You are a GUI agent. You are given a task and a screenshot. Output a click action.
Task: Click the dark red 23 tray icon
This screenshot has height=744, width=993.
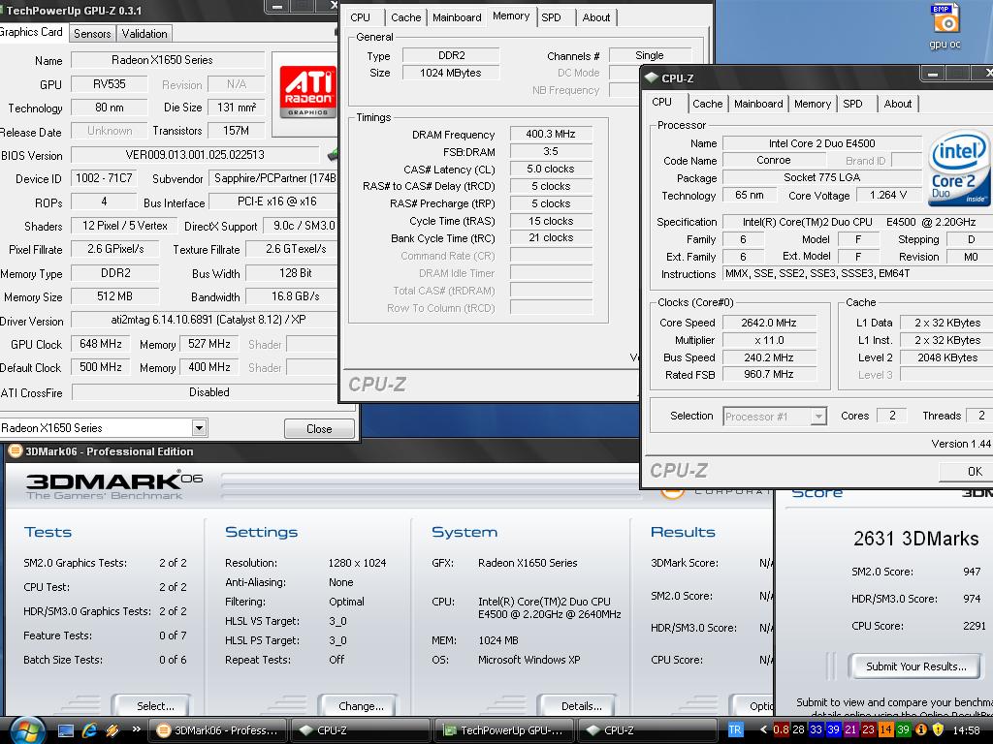pos(868,730)
